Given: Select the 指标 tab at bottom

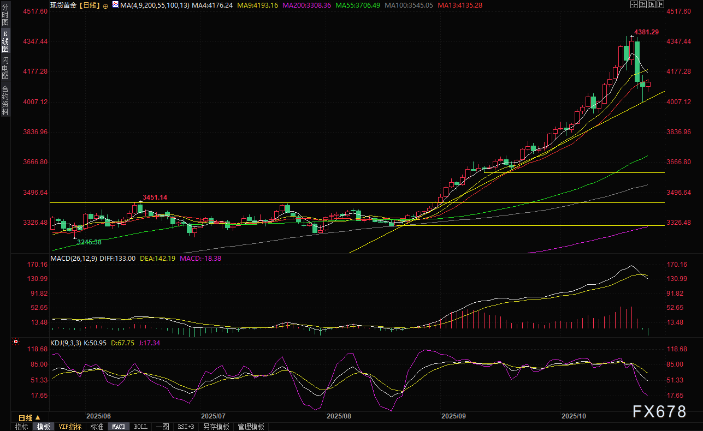Looking at the screenshot, I should (x=22, y=427).
